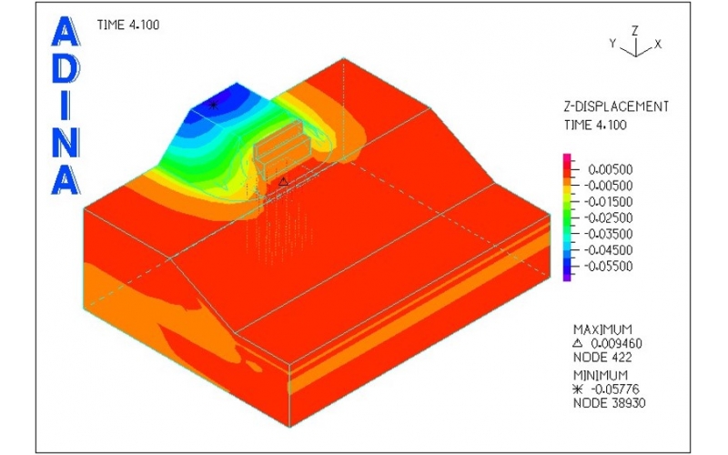Select the Z-DISPLACEMENT legend title

click(x=616, y=107)
